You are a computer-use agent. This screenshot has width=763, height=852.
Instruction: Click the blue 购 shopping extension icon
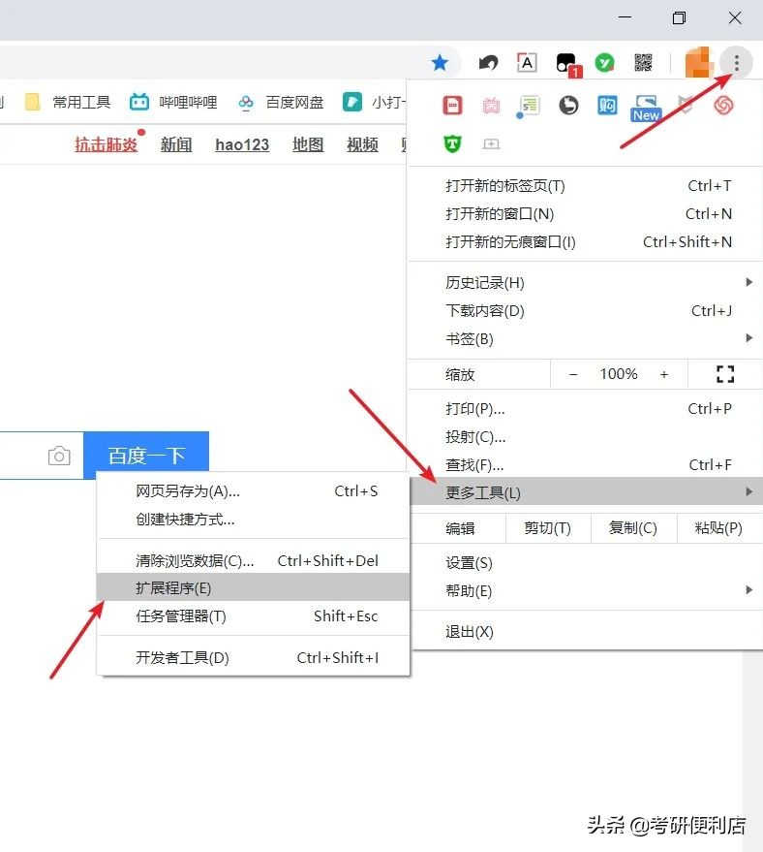[x=607, y=105]
